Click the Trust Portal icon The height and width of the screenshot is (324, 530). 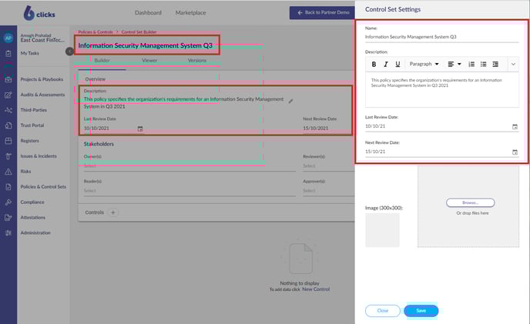(8, 125)
